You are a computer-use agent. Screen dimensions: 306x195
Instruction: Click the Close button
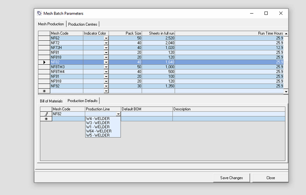[271, 178]
